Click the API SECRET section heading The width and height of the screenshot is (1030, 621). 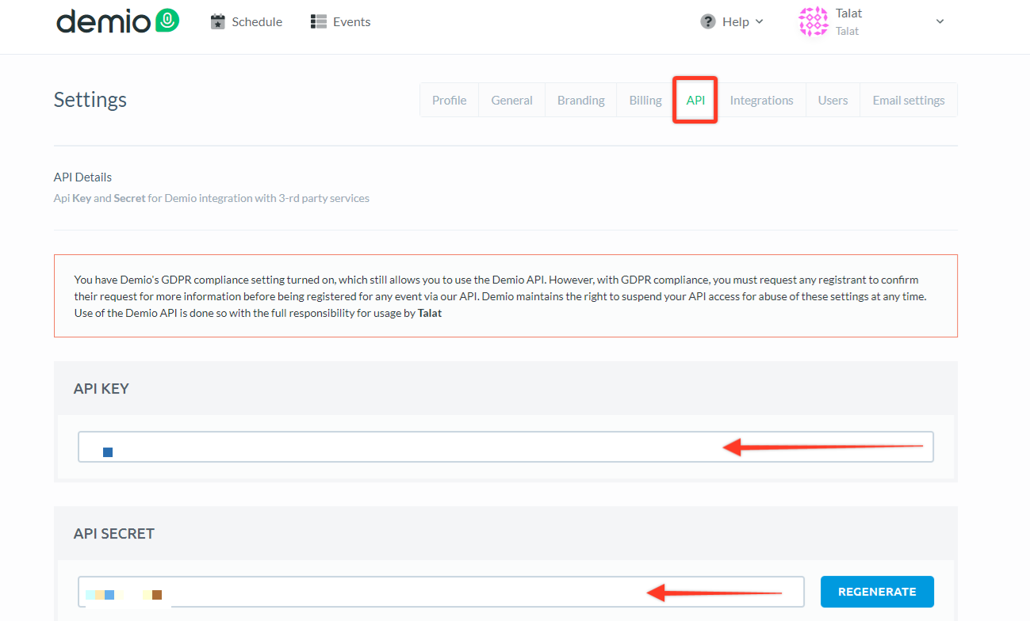click(x=114, y=534)
